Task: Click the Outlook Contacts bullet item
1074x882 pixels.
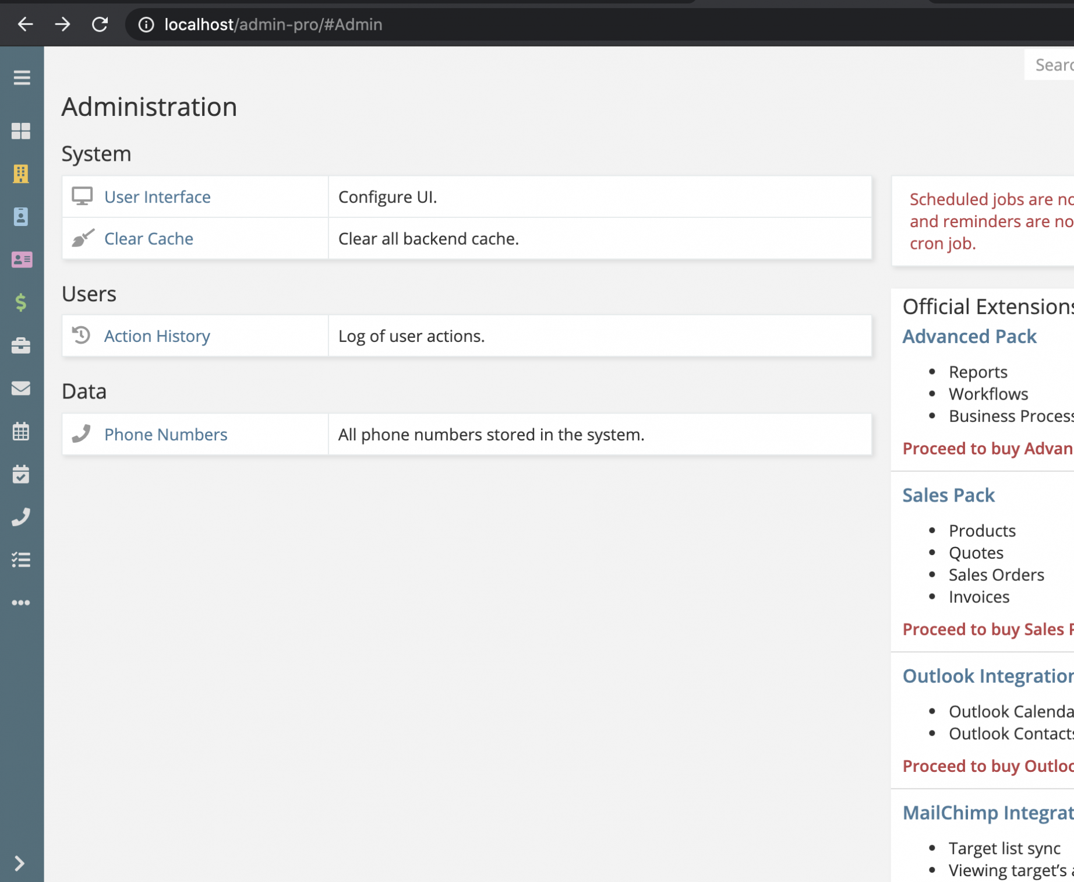Action: (x=1011, y=733)
